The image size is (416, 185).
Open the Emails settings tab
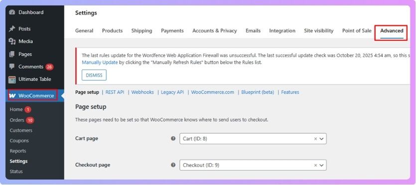tap(253, 31)
